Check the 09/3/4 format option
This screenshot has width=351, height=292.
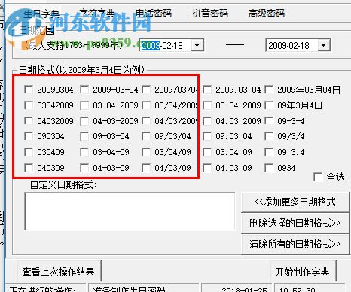click(x=269, y=136)
